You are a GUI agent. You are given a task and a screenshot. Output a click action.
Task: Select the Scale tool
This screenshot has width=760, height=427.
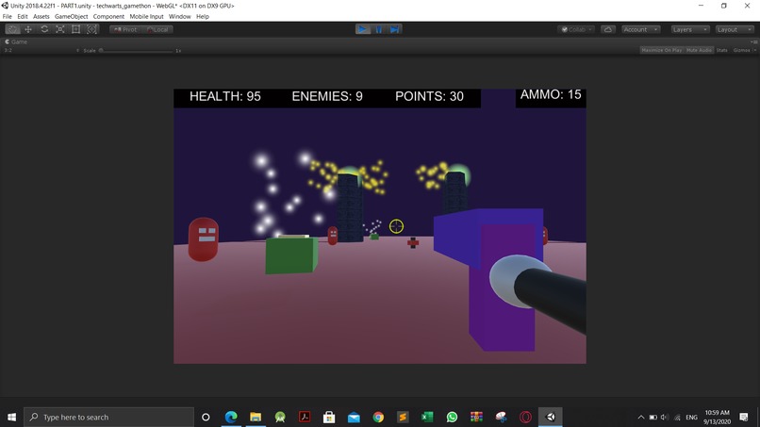[60, 29]
